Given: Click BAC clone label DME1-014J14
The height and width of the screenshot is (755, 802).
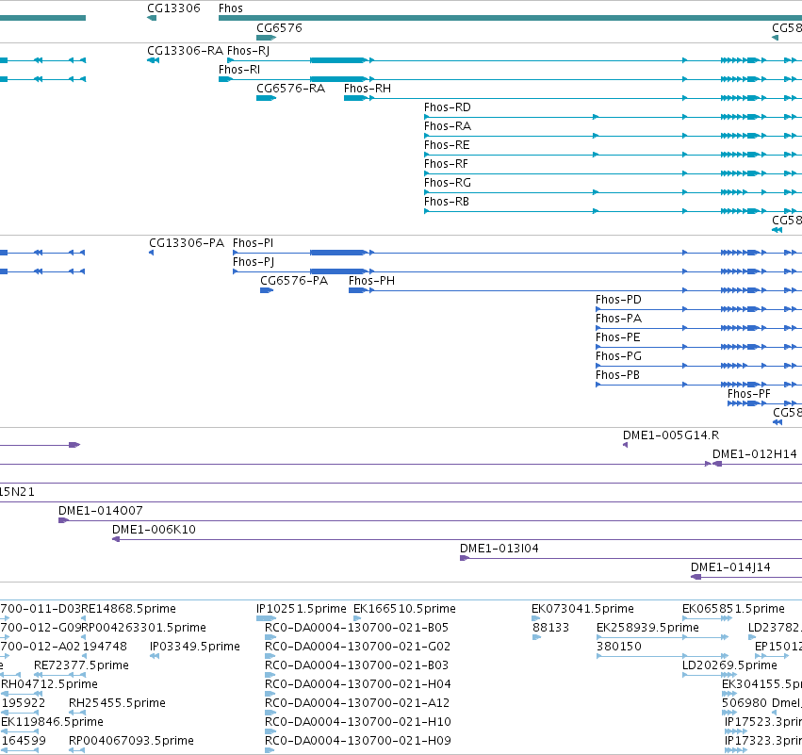Looking at the screenshot, I should click(x=730, y=567).
